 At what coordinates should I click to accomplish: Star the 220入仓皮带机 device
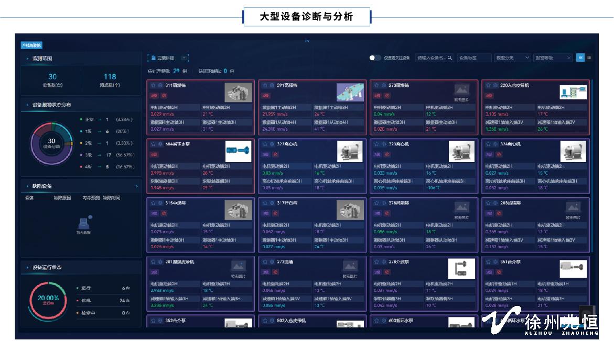488,85
